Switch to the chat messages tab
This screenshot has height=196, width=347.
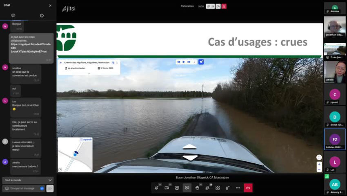click(x=13, y=16)
